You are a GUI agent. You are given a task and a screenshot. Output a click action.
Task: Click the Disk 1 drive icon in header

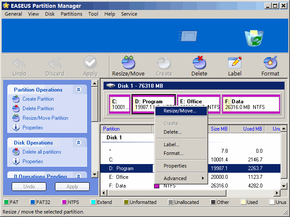[x=111, y=85]
